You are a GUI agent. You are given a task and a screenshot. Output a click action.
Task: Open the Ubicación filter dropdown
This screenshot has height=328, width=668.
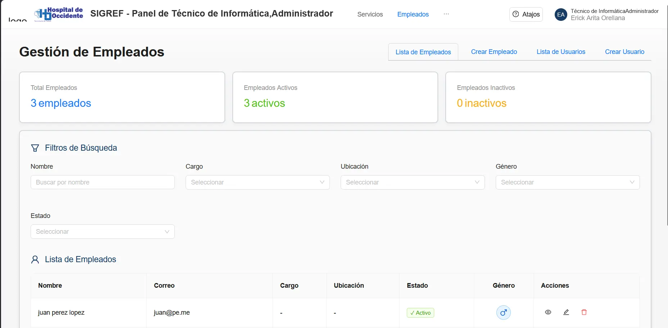coord(412,182)
